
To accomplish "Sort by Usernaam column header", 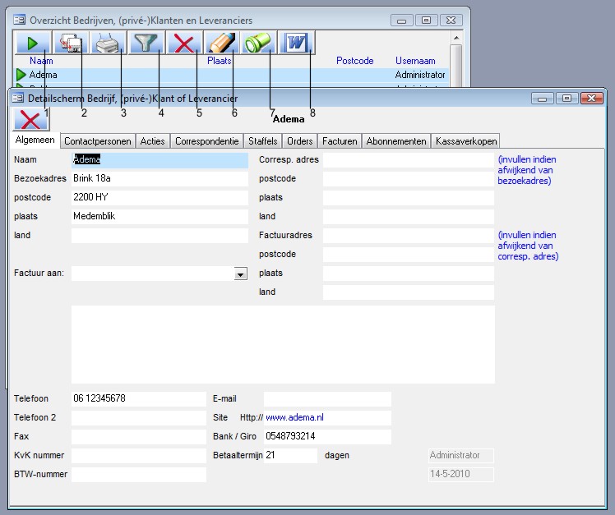I will pos(415,61).
